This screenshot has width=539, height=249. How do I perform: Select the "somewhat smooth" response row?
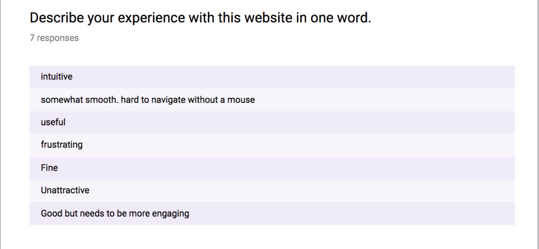272,100
